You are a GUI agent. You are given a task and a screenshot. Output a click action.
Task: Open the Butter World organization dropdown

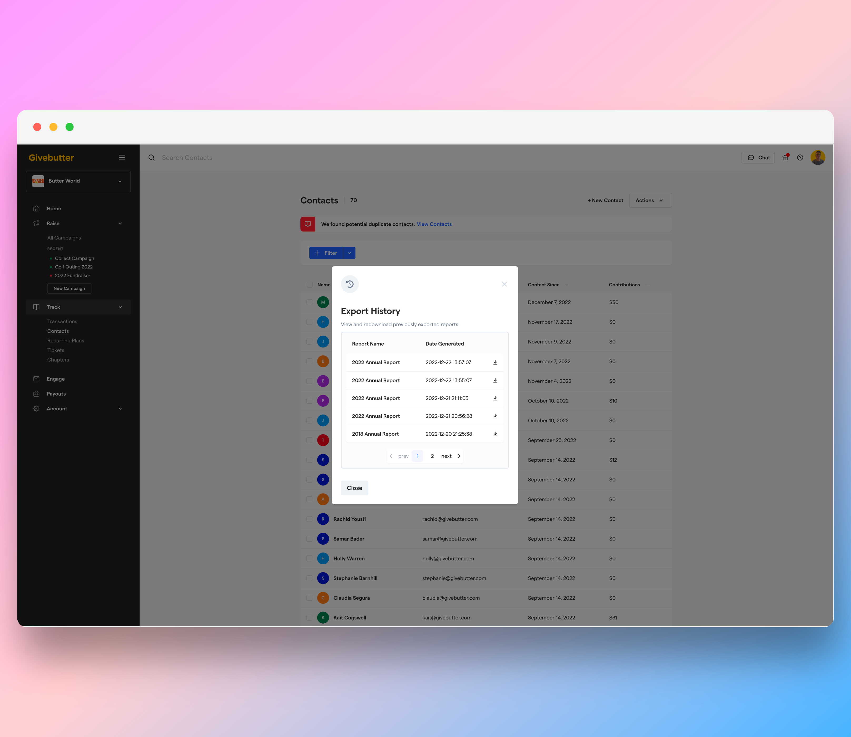pos(78,181)
